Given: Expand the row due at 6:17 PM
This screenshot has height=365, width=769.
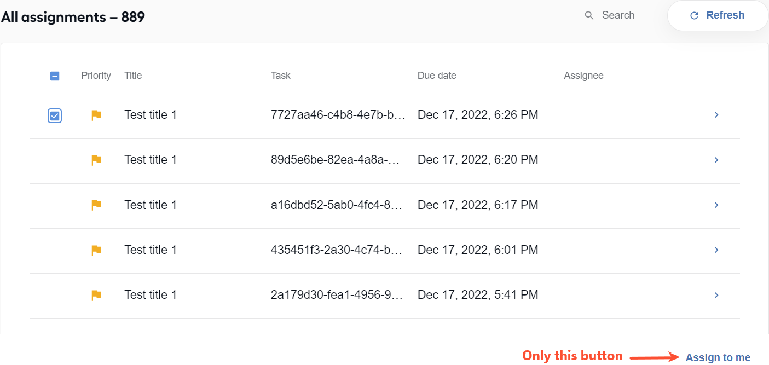Looking at the screenshot, I should [716, 205].
